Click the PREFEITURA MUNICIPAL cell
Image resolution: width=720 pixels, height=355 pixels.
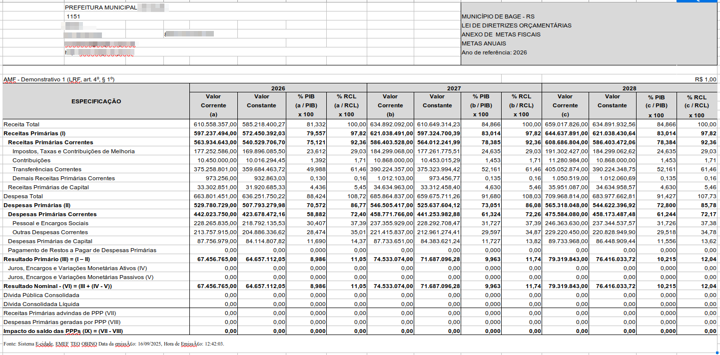pyautogui.click(x=101, y=7)
